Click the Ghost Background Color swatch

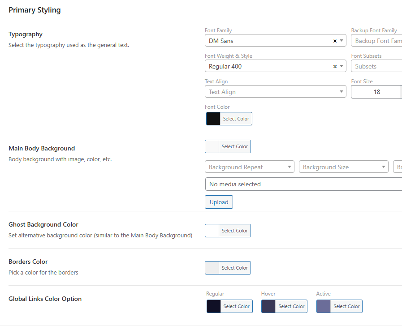click(x=212, y=231)
